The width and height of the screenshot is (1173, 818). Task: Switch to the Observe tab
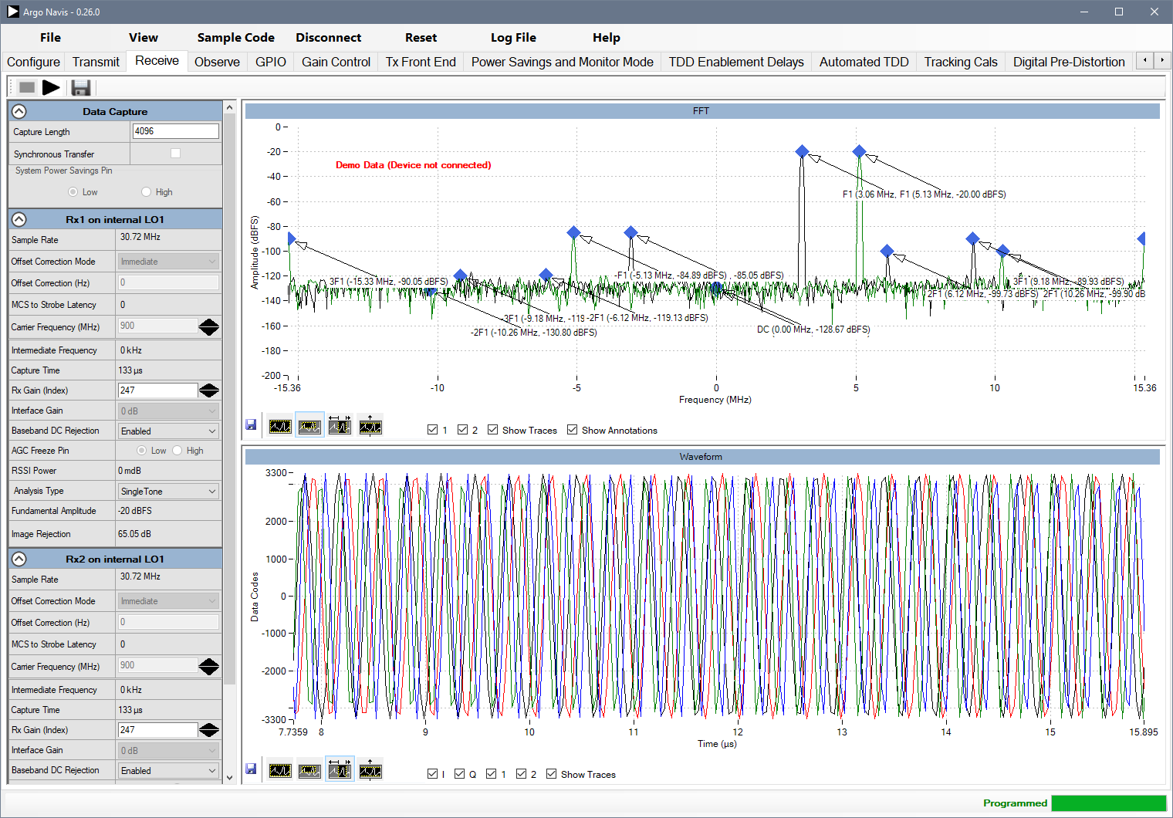217,62
